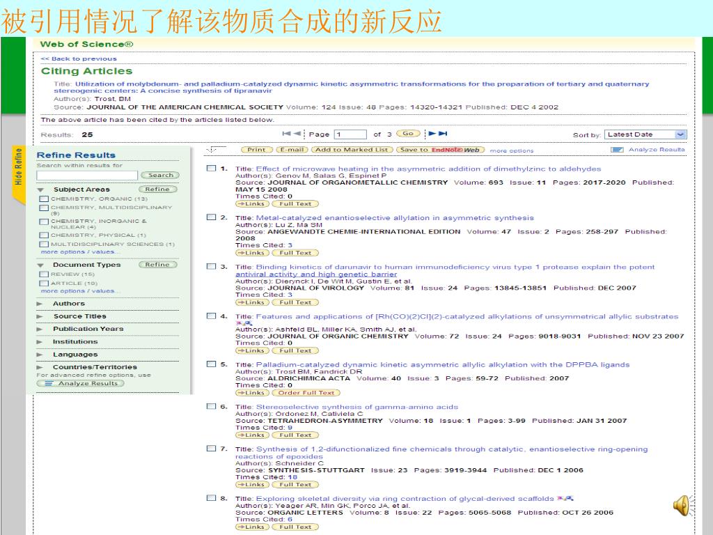This screenshot has width=713, height=535.
Task: Click more options under Document Types
Action: (x=80, y=291)
